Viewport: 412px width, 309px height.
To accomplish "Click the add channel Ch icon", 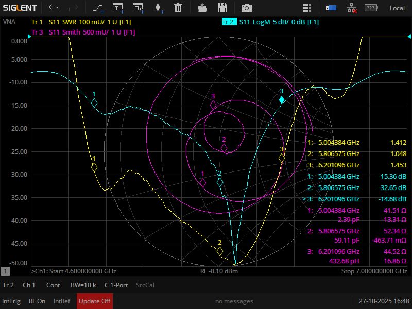I will 138,8.
